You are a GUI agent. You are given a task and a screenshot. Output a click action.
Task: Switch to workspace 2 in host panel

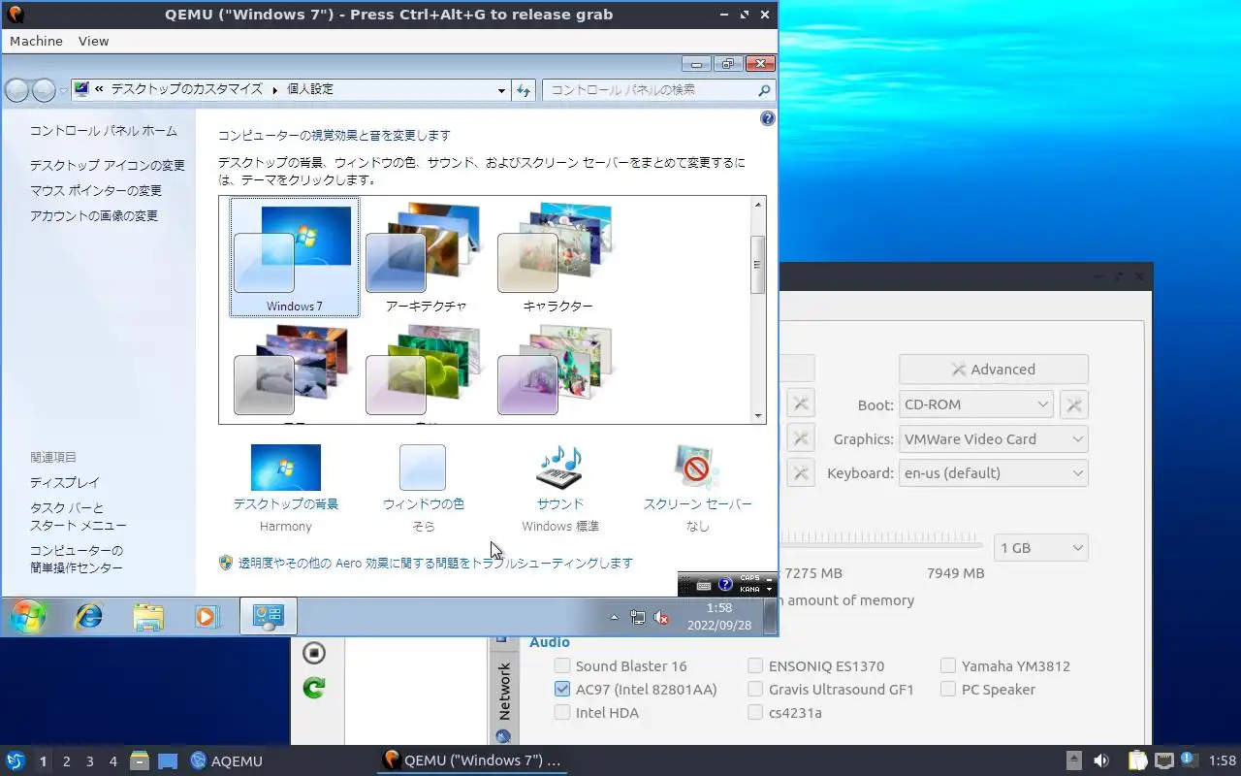point(66,760)
